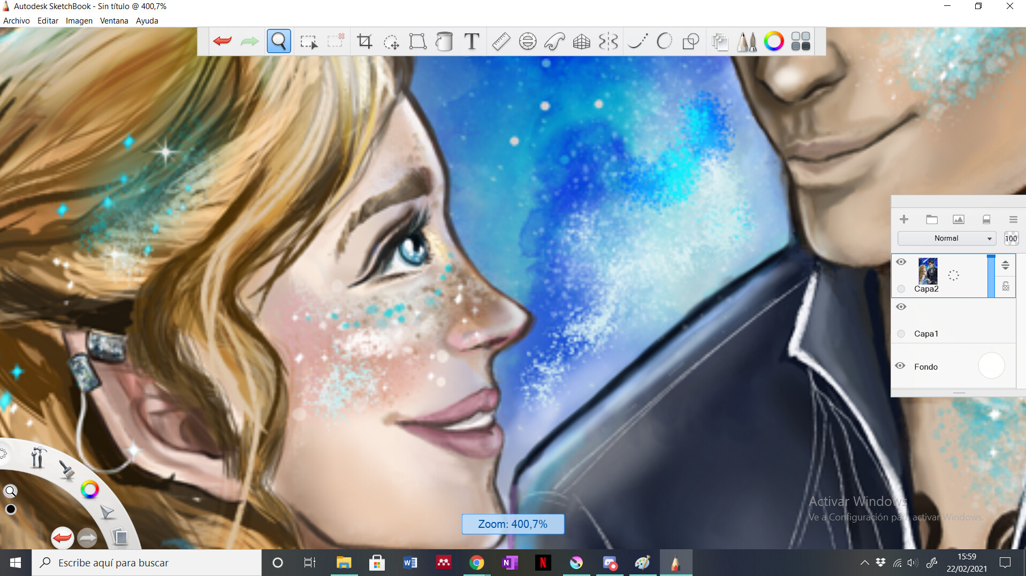Screen dimensions: 1026x576
Task: Enable the Ruler guide tool
Action: (x=501, y=41)
